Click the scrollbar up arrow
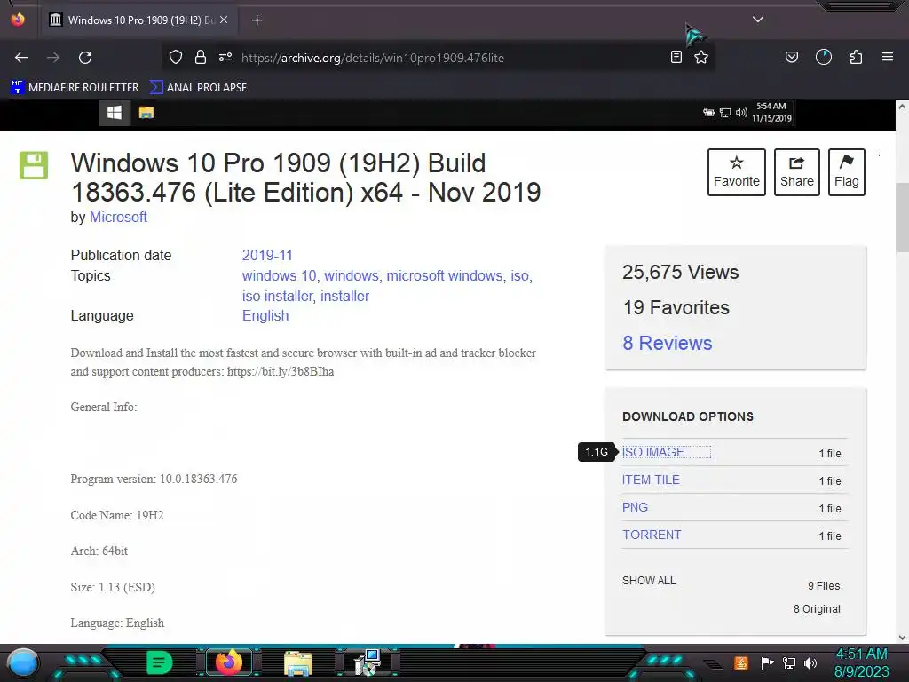 point(902,107)
